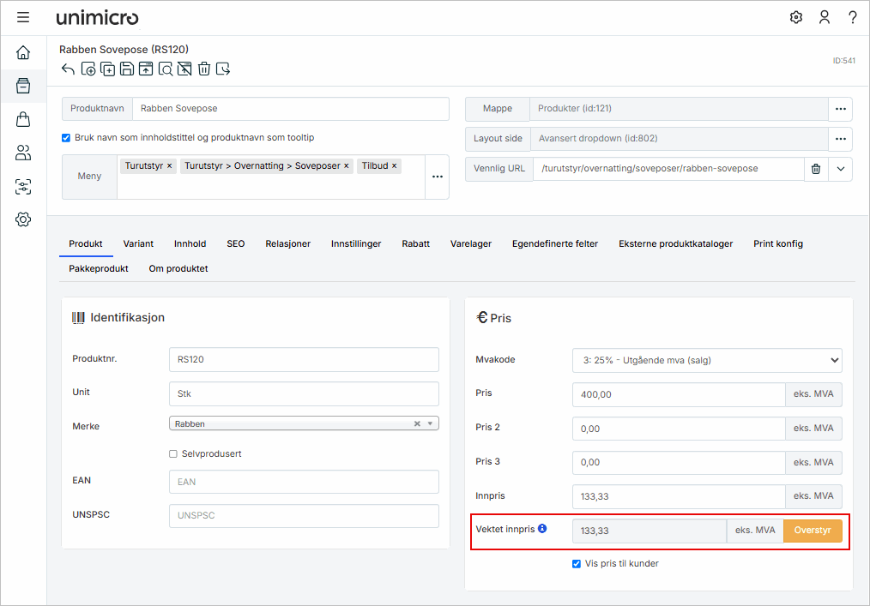Click the info icon beside Vektet innpris
The height and width of the screenshot is (606, 870).
542,528
